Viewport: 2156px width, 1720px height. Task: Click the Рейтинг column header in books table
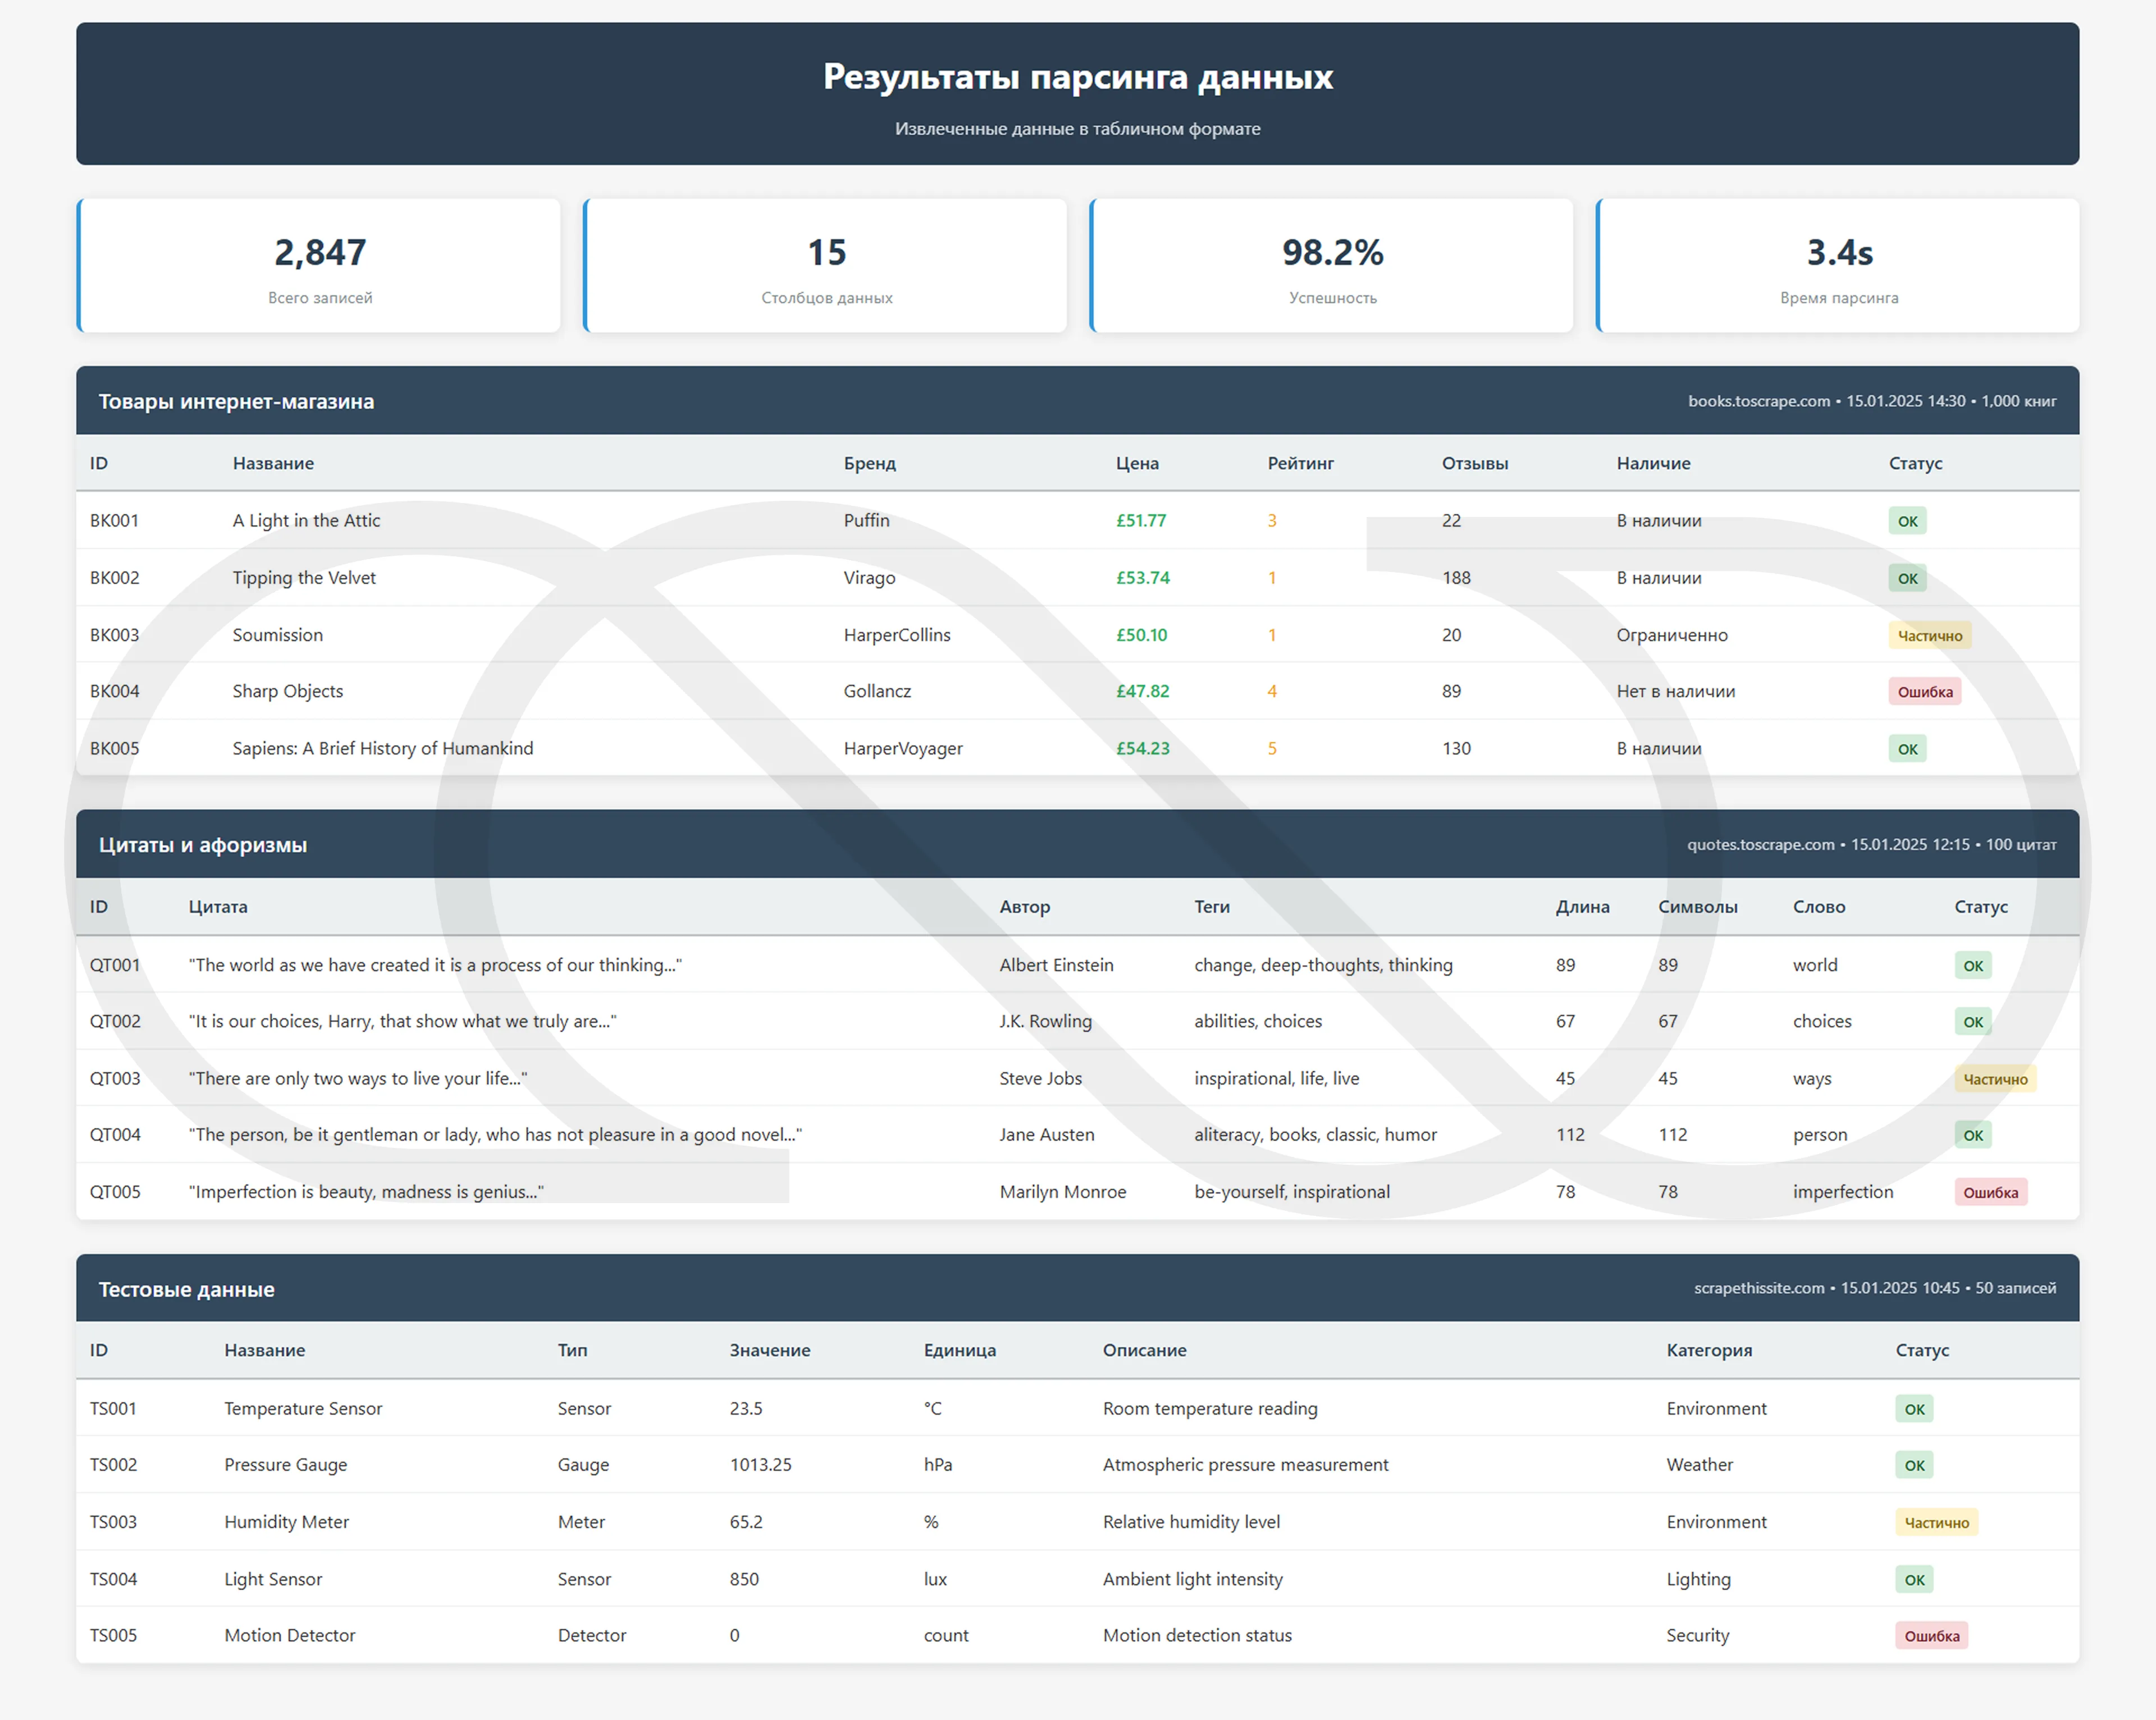[x=1300, y=463]
